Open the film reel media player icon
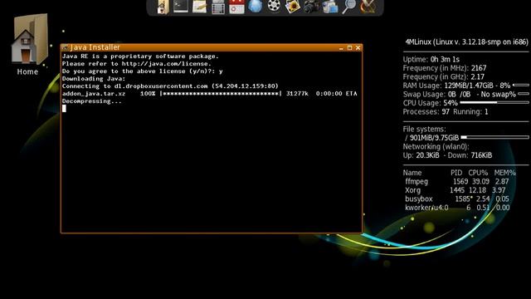The image size is (531, 299). (274, 7)
